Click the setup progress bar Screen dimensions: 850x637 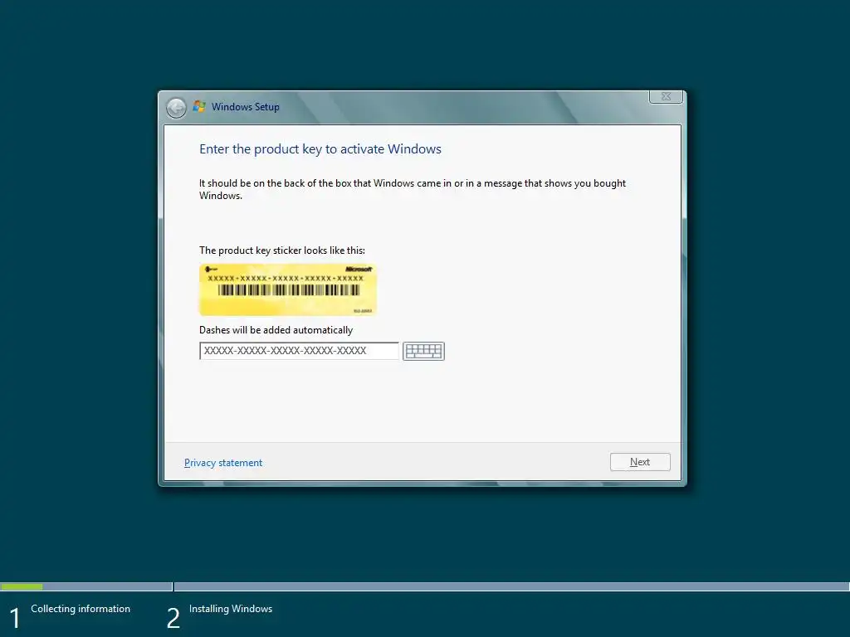tap(425, 586)
